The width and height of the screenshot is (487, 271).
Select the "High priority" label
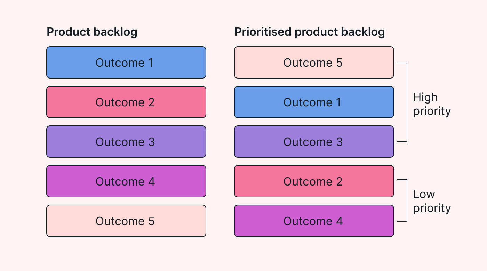coord(432,104)
